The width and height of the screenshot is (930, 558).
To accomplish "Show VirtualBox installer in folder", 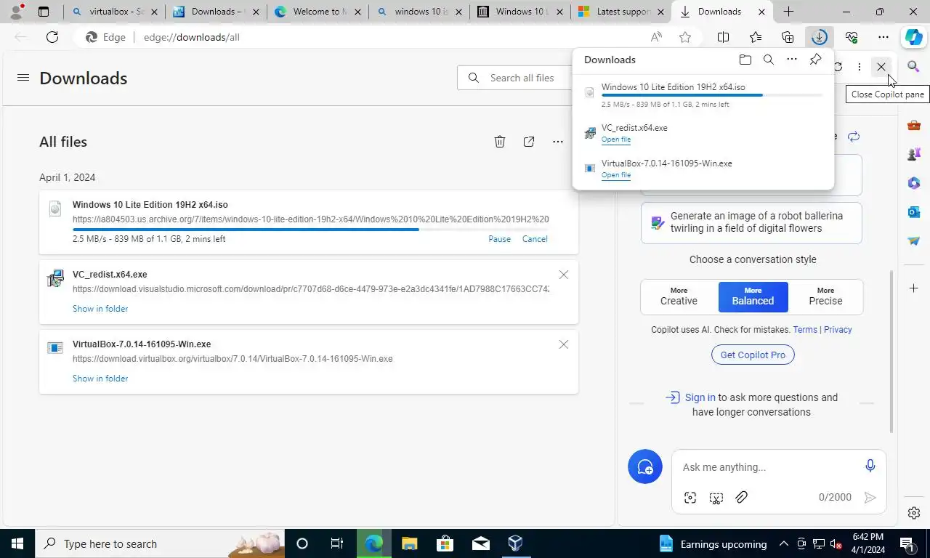I will click(x=100, y=379).
